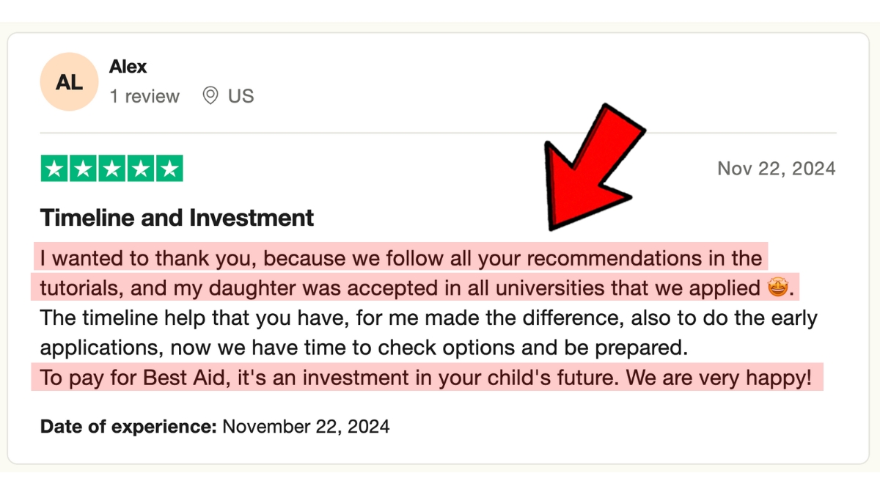Open reviewer Alex's profile name
The height and width of the screenshot is (495, 880).
[128, 67]
